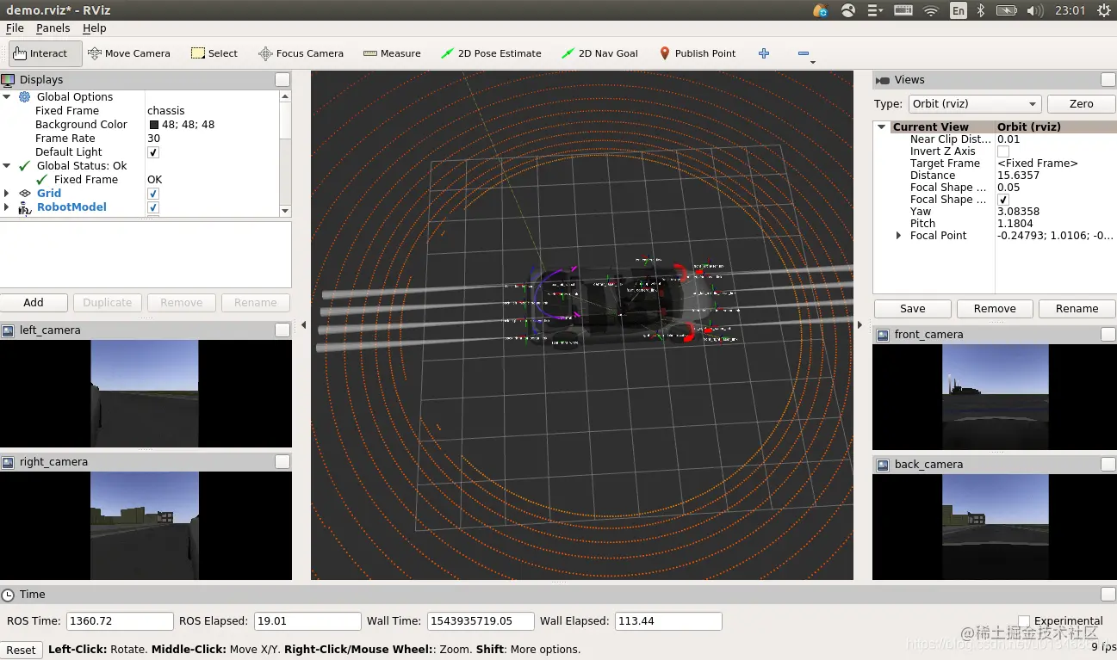Screen dimensions: 1117x660
Task: Click the left_camera panel image icon
Action: [x=9, y=330]
